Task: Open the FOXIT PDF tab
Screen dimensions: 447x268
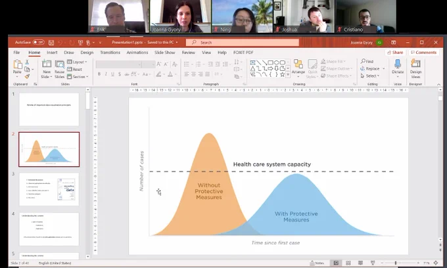Action: coord(243,53)
